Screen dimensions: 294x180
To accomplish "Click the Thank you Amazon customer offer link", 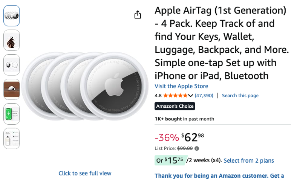I will (x=219, y=176).
